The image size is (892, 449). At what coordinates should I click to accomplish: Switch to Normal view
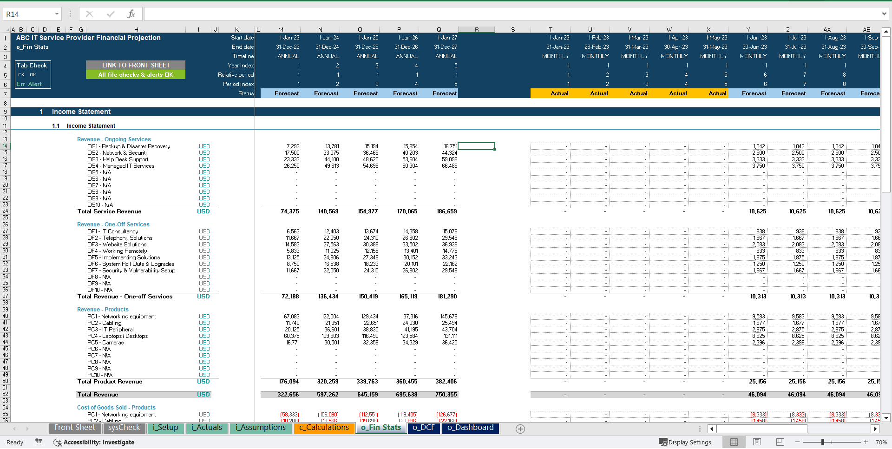734,442
